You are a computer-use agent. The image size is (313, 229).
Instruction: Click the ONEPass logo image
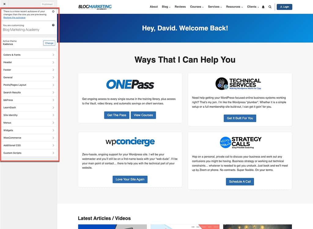[130, 84]
